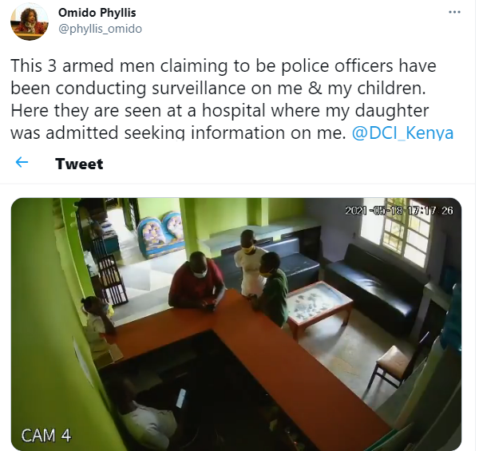Click the person in green shirt in video
This screenshot has height=451, width=479.
pyautogui.click(x=271, y=288)
